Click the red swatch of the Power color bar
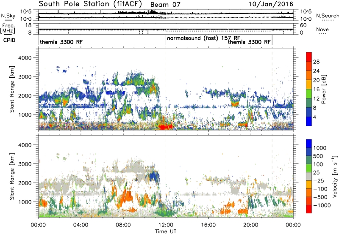Image resolution: width=339 pixels, height=234 pixels. coord(309,57)
